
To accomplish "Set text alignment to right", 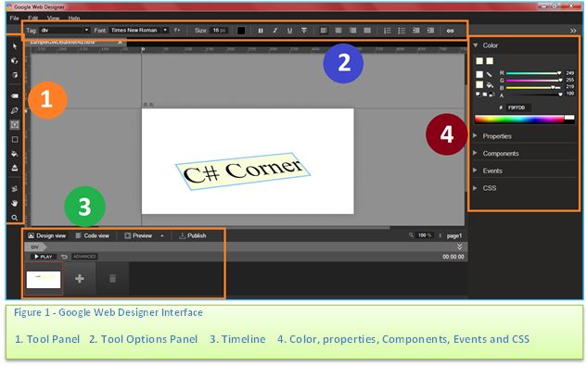I will (x=352, y=31).
